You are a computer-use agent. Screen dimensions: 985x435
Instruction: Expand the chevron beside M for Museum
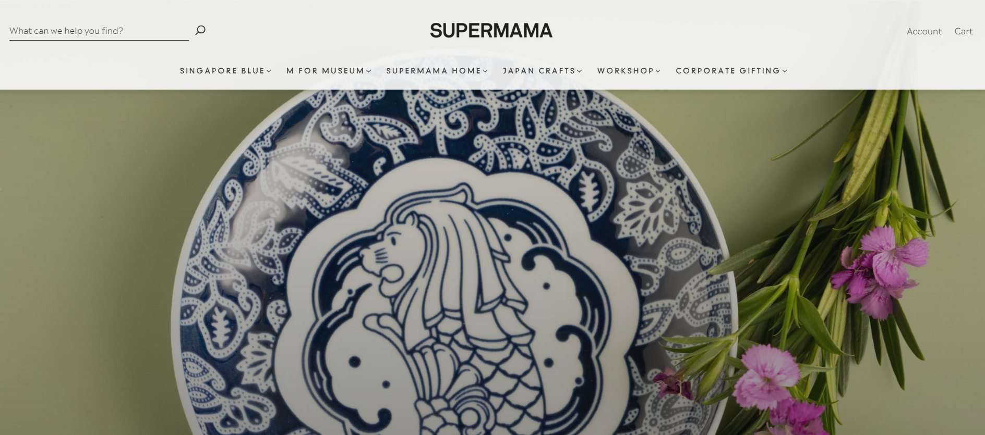[369, 71]
